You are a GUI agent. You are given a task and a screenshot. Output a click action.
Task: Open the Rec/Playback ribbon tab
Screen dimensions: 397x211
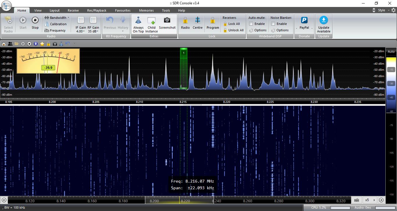[97, 10]
